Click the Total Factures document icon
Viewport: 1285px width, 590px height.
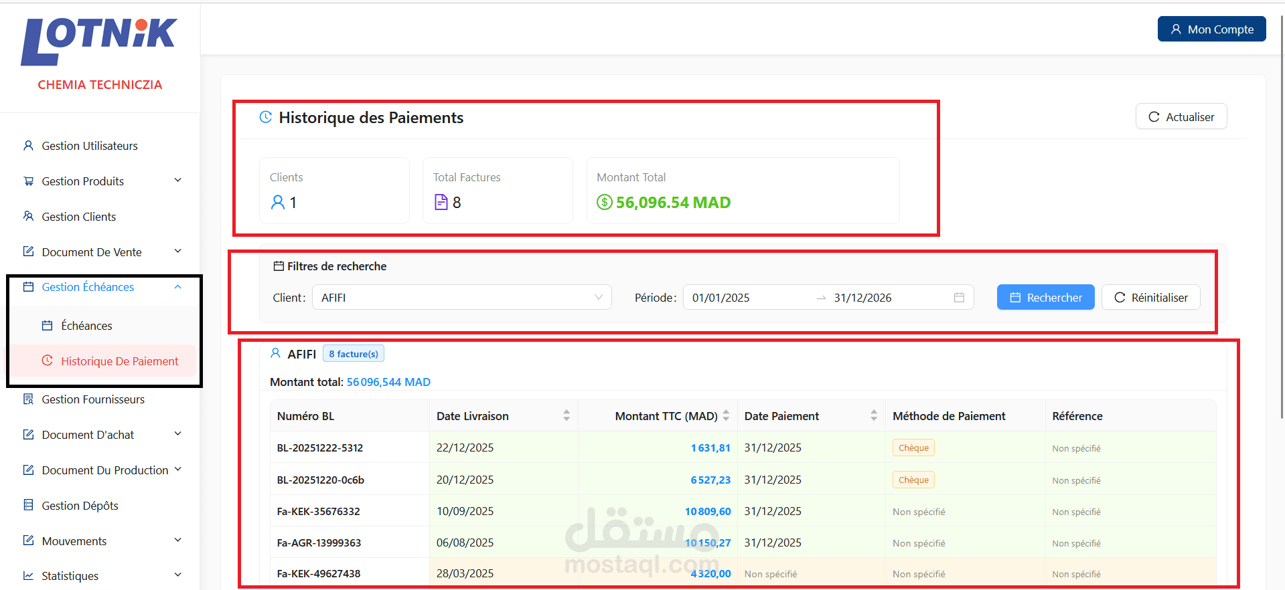coord(441,202)
